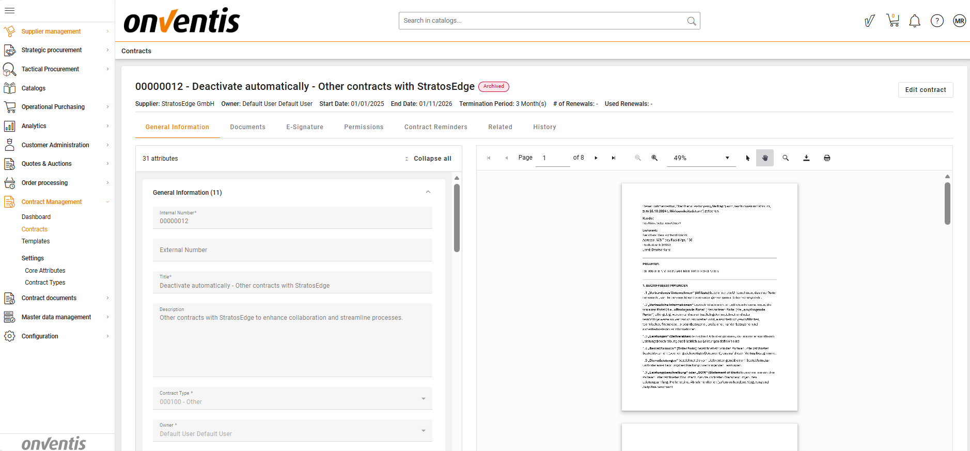Open the shopping cart icon
This screenshot has height=451, width=970.
(x=893, y=21)
